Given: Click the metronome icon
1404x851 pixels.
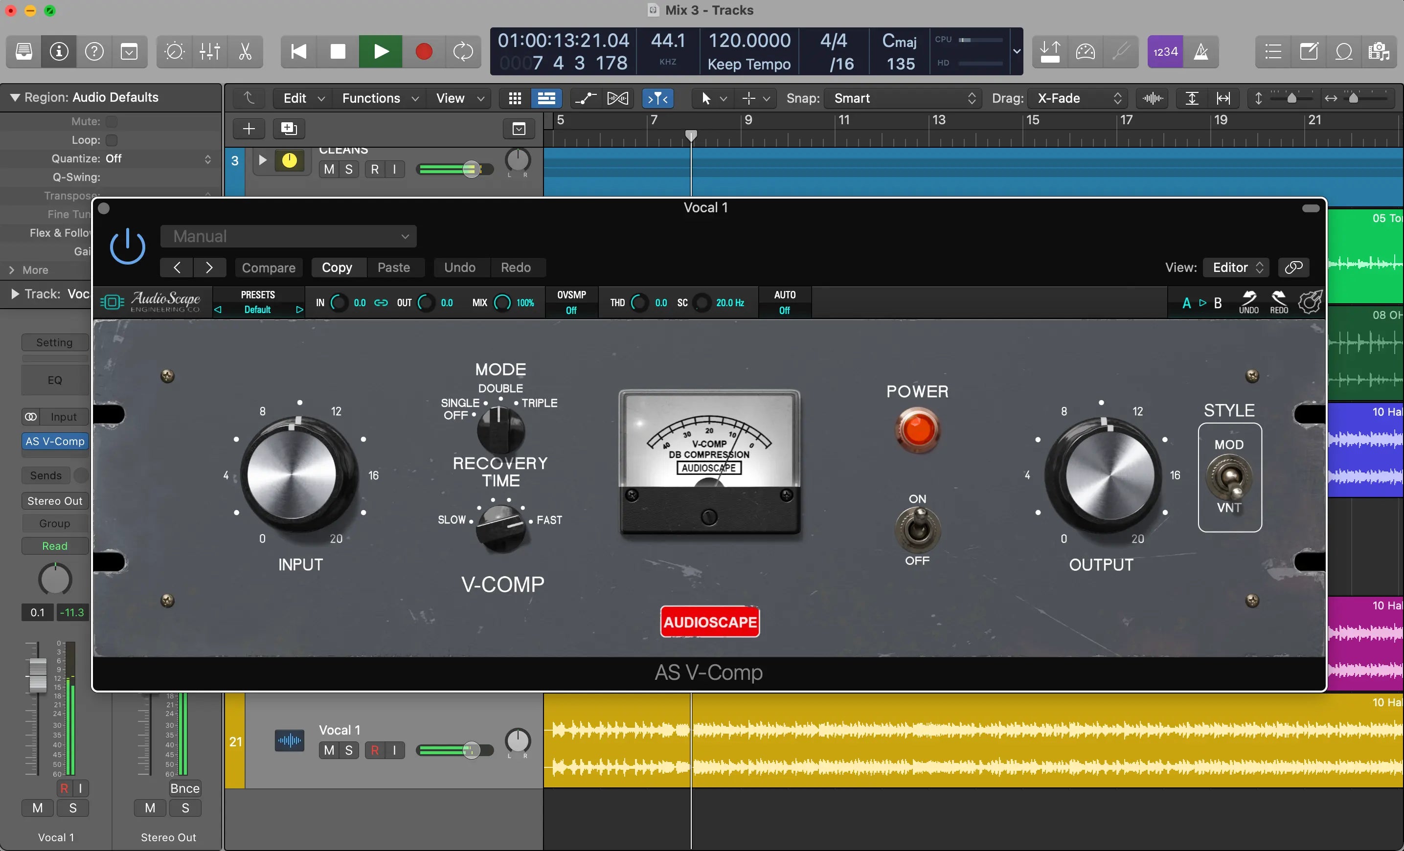Looking at the screenshot, I should coord(1200,52).
